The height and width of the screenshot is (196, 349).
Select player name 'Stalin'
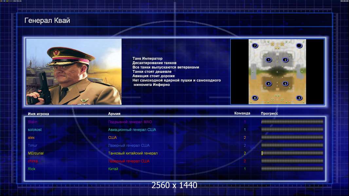[32, 122]
